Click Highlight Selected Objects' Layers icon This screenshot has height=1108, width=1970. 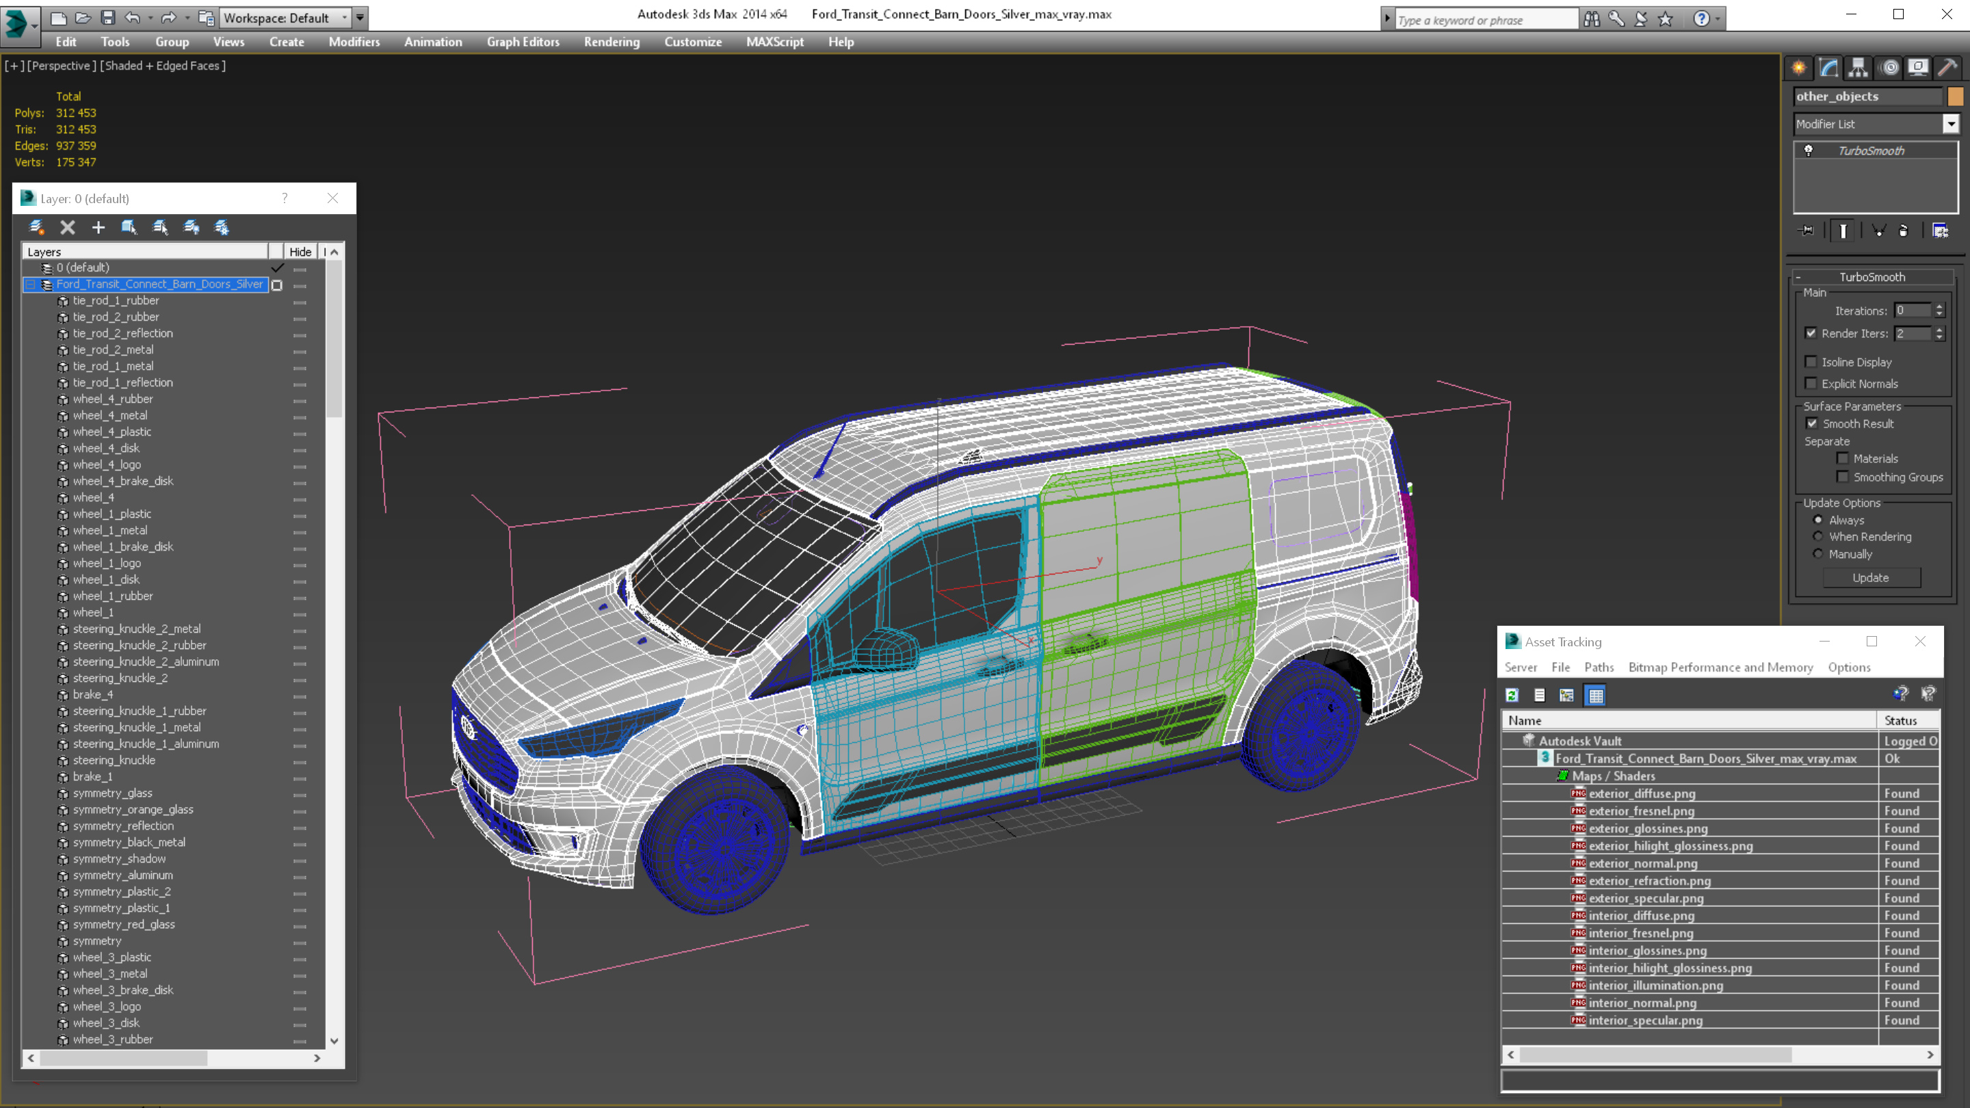tap(160, 227)
